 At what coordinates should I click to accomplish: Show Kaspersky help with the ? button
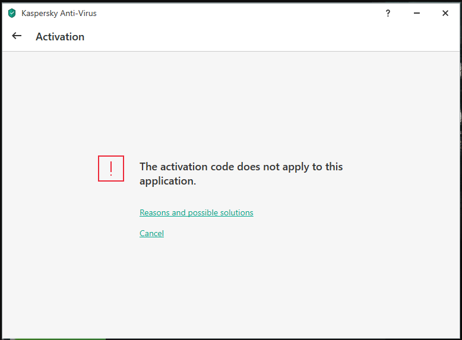coord(388,13)
